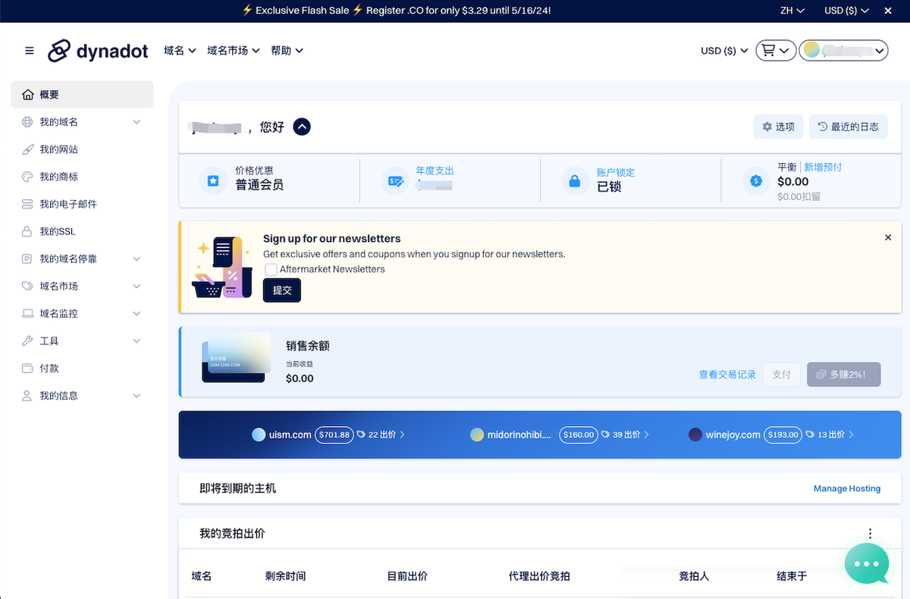Screen dimensions: 910x599
Task: Expand the 我的域名停靠 sidebar section
Action: [136, 259]
